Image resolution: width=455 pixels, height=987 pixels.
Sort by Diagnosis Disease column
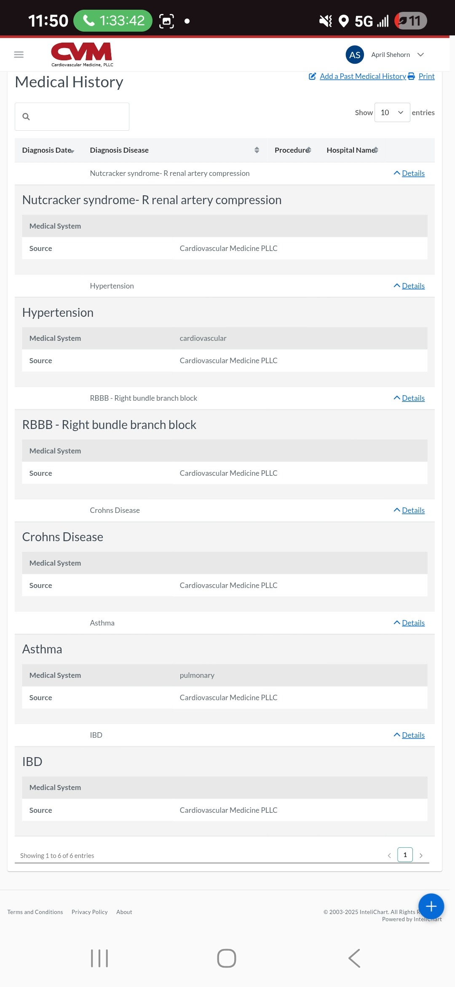click(x=119, y=150)
